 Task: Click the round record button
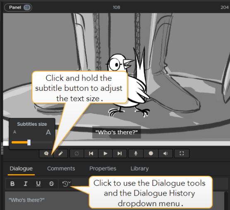tap(151, 153)
